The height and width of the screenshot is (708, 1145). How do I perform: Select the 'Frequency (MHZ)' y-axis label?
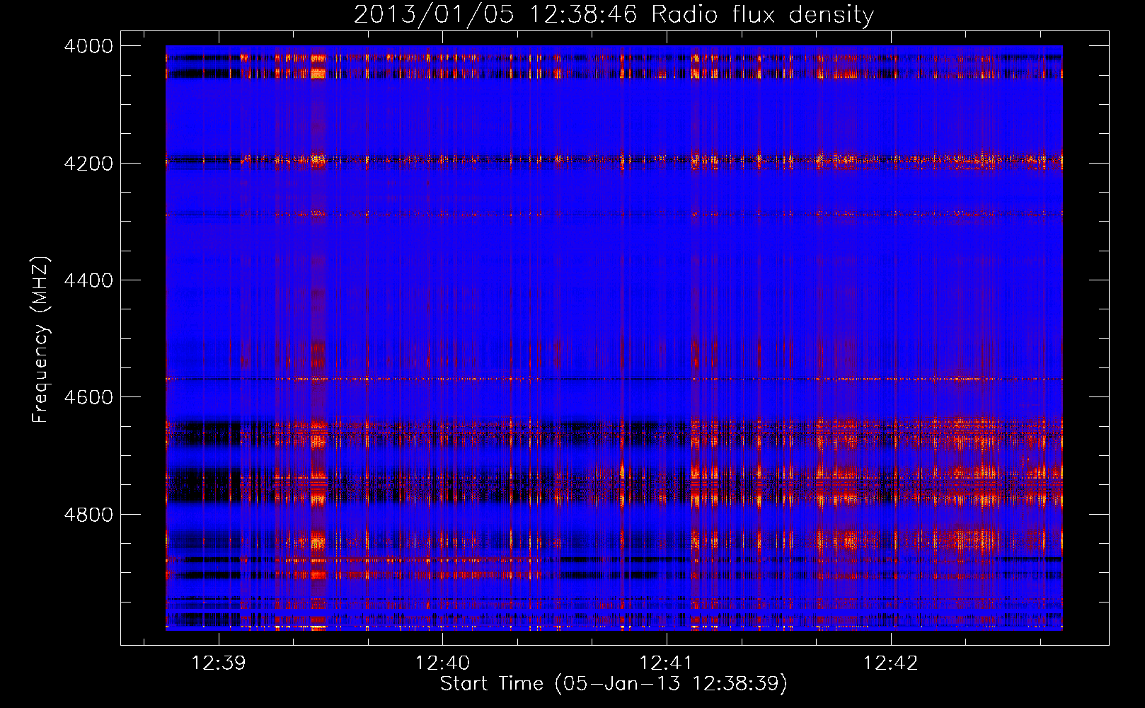[40, 340]
